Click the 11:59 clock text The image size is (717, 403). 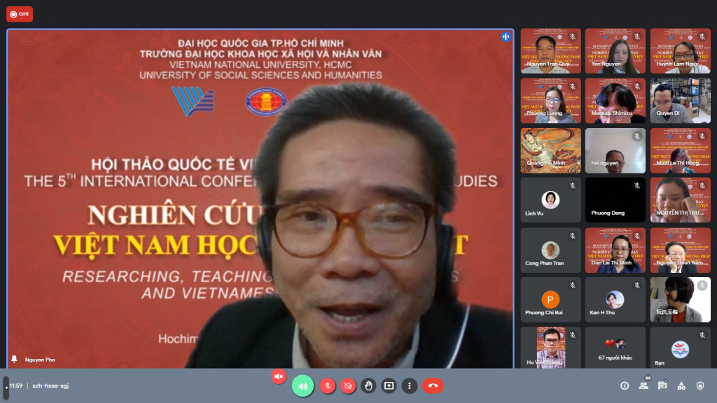[16, 386]
